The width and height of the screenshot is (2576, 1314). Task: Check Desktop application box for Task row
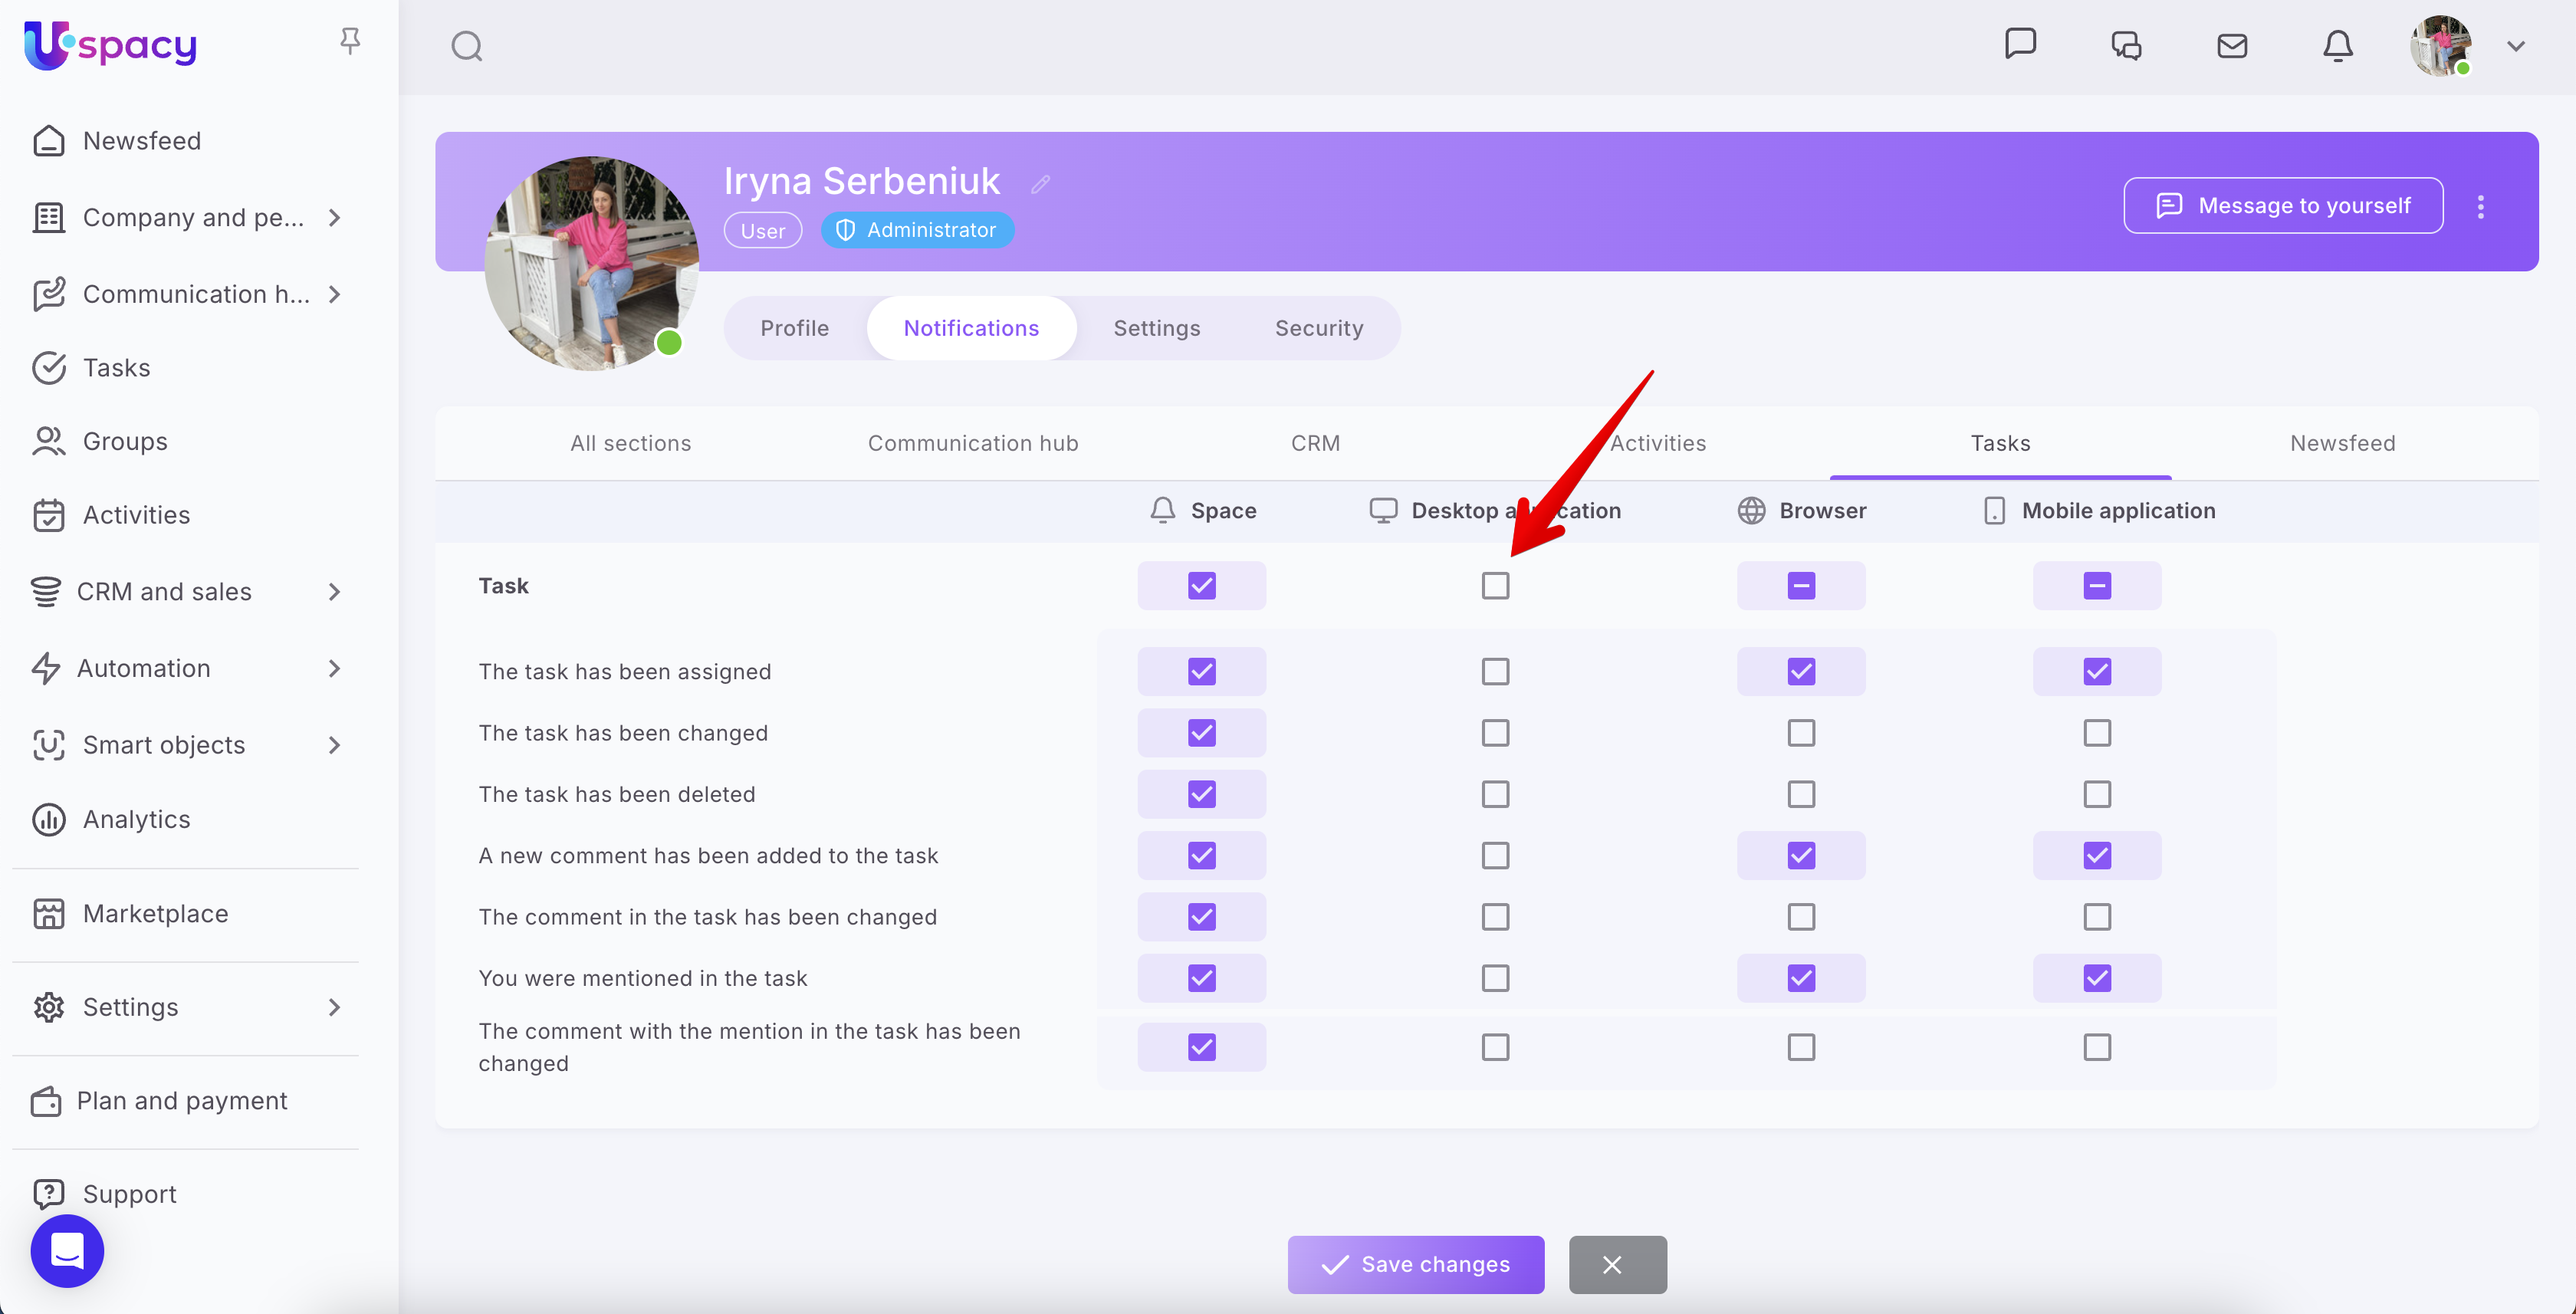1495,586
